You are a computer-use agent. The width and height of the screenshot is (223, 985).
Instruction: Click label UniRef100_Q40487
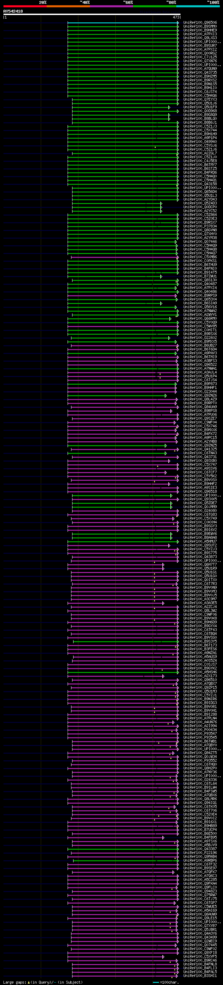(200, 284)
